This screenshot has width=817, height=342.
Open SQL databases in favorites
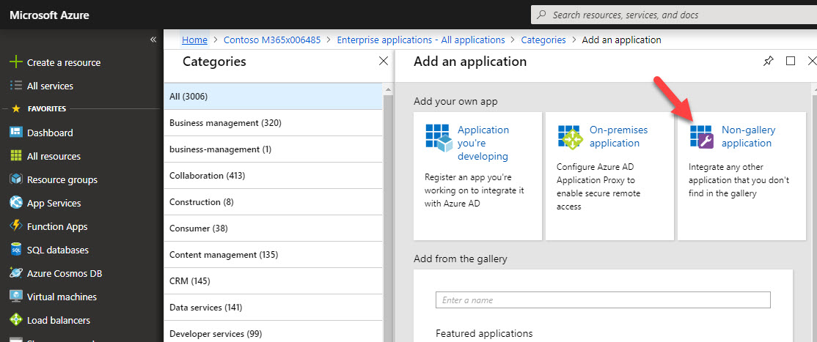click(x=58, y=250)
